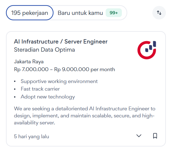Switch to "Baru untuk kamu" tab
This screenshot has height=149, width=174.
click(x=80, y=13)
